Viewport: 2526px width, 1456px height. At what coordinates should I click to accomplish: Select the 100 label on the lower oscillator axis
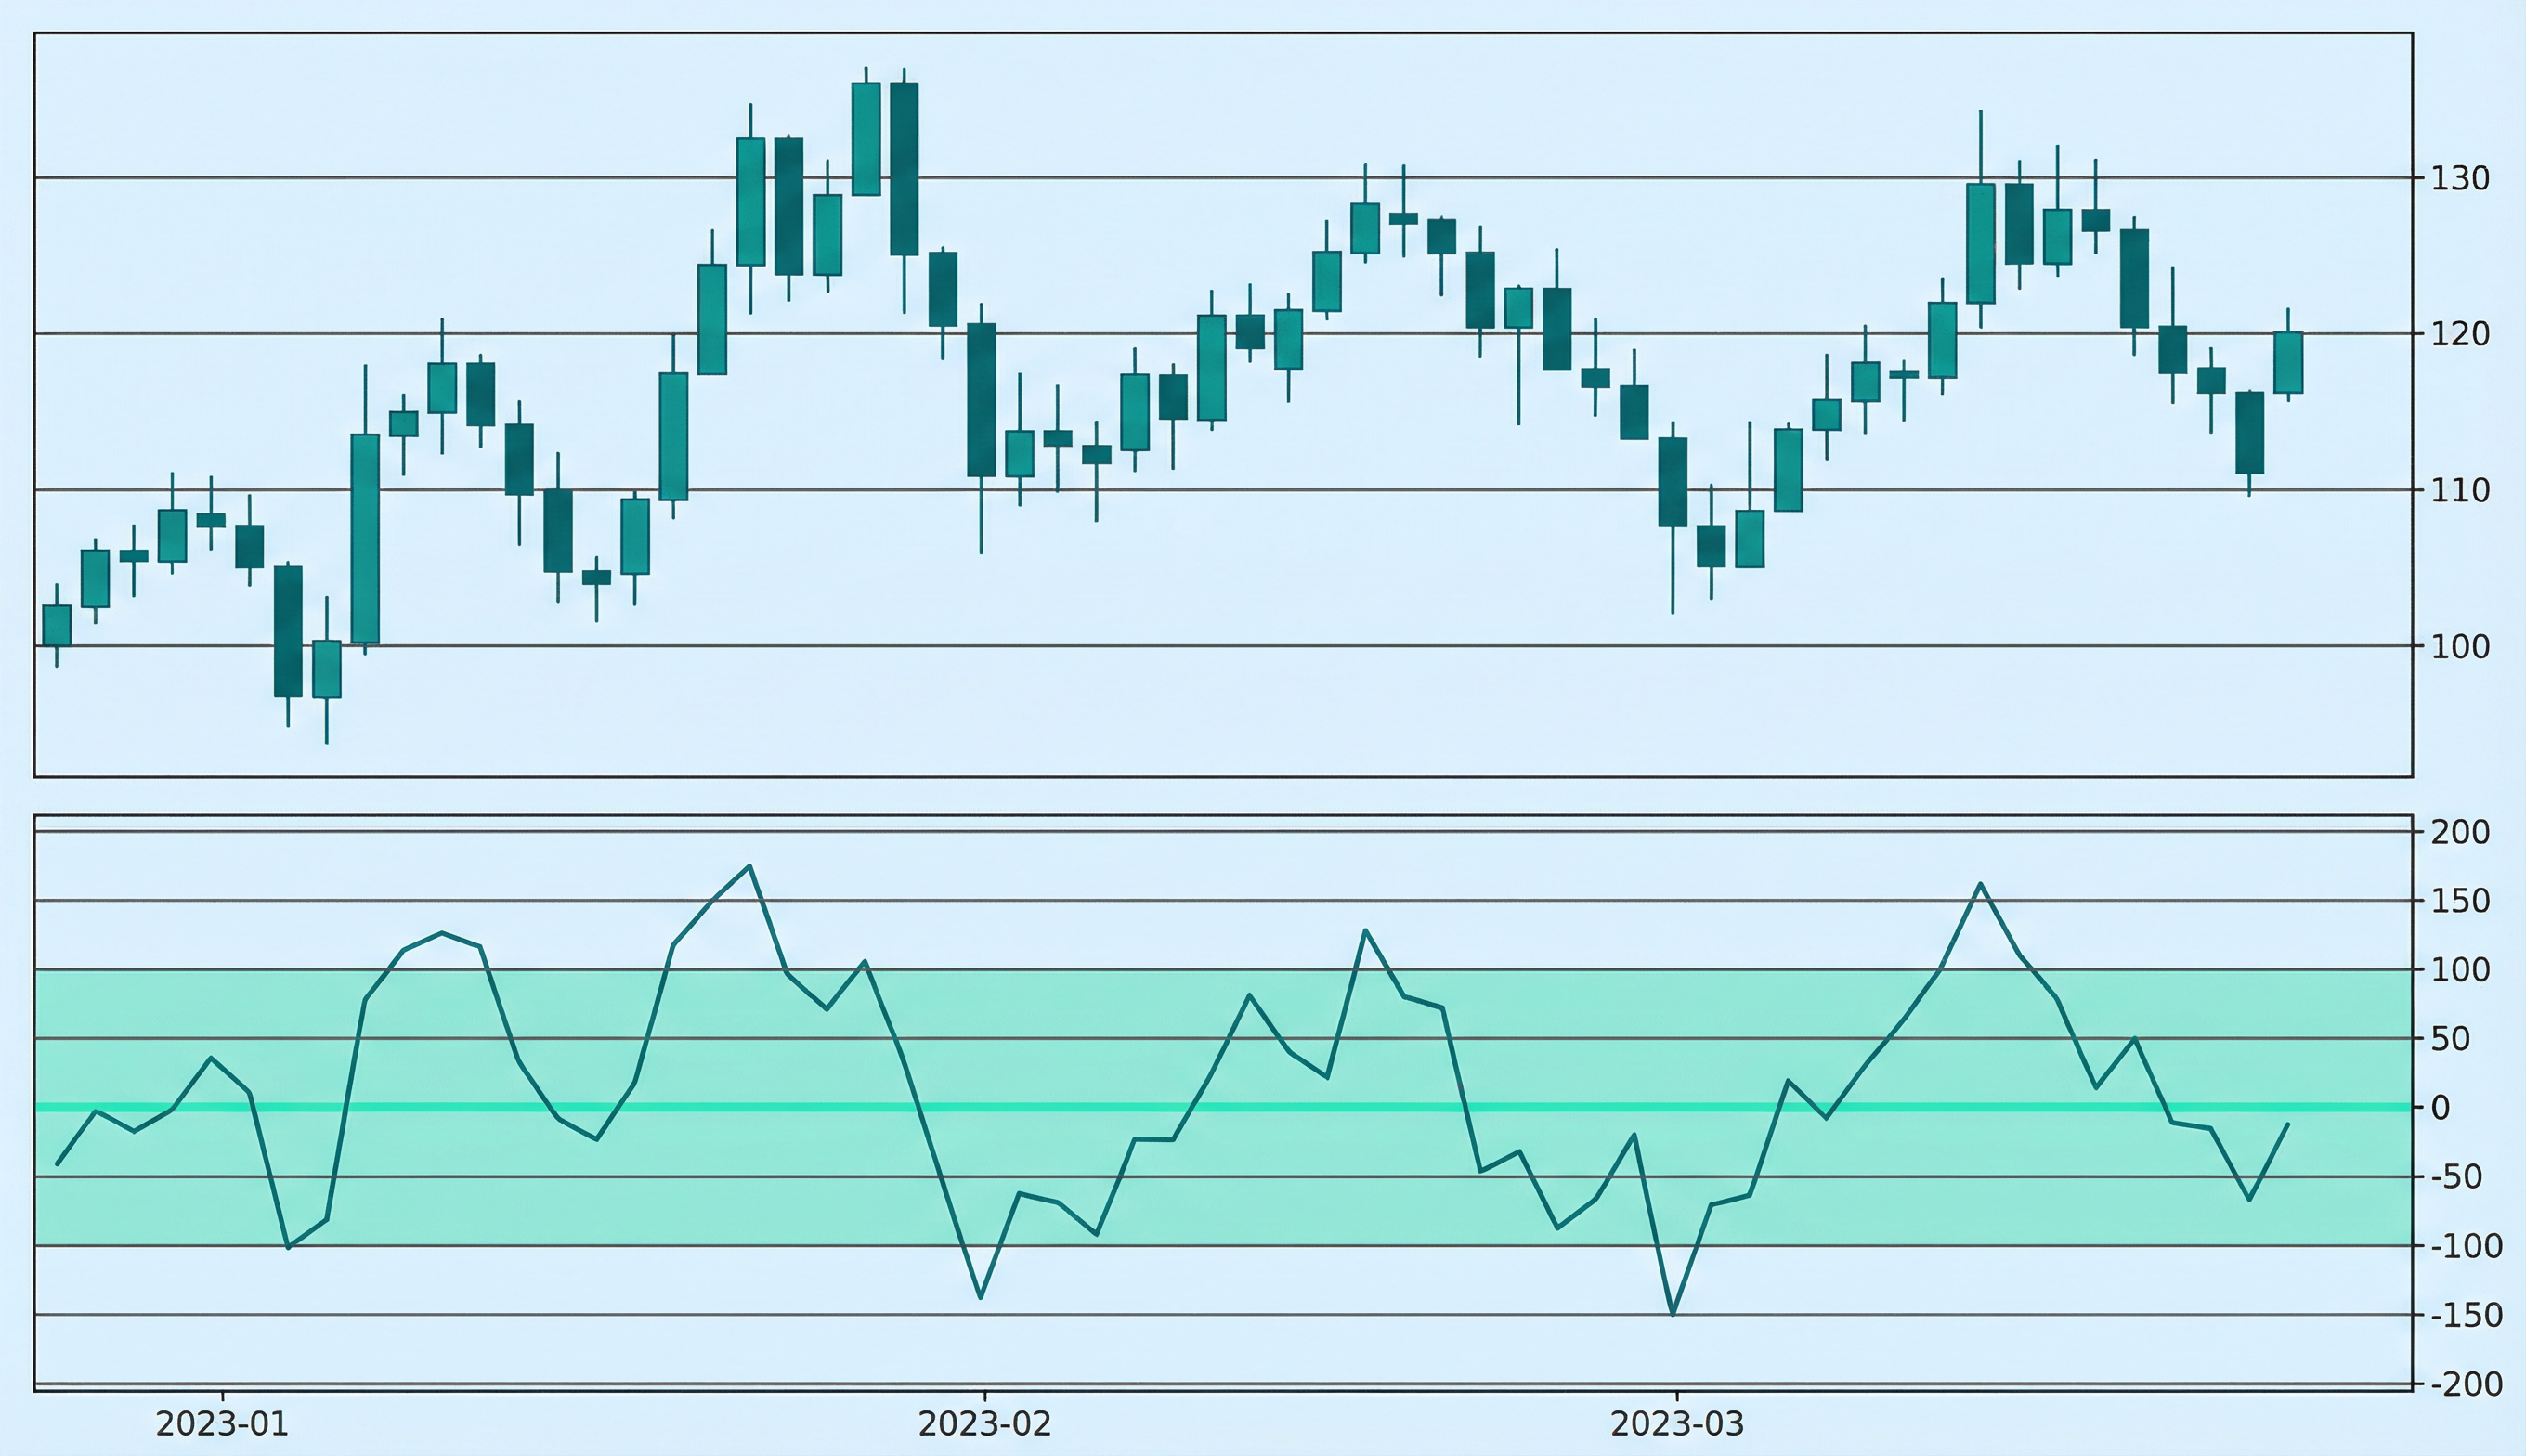coord(2461,969)
